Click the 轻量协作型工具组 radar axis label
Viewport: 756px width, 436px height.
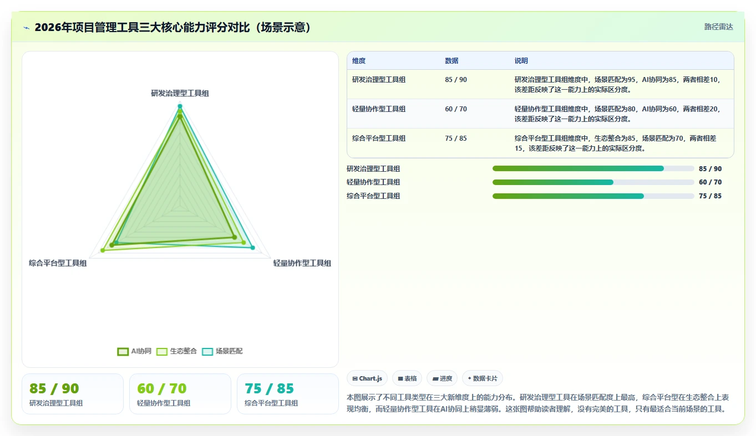point(302,263)
